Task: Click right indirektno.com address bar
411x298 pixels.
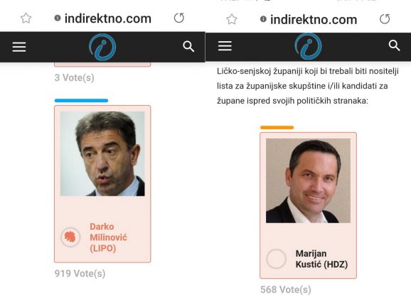Action: coord(314,20)
